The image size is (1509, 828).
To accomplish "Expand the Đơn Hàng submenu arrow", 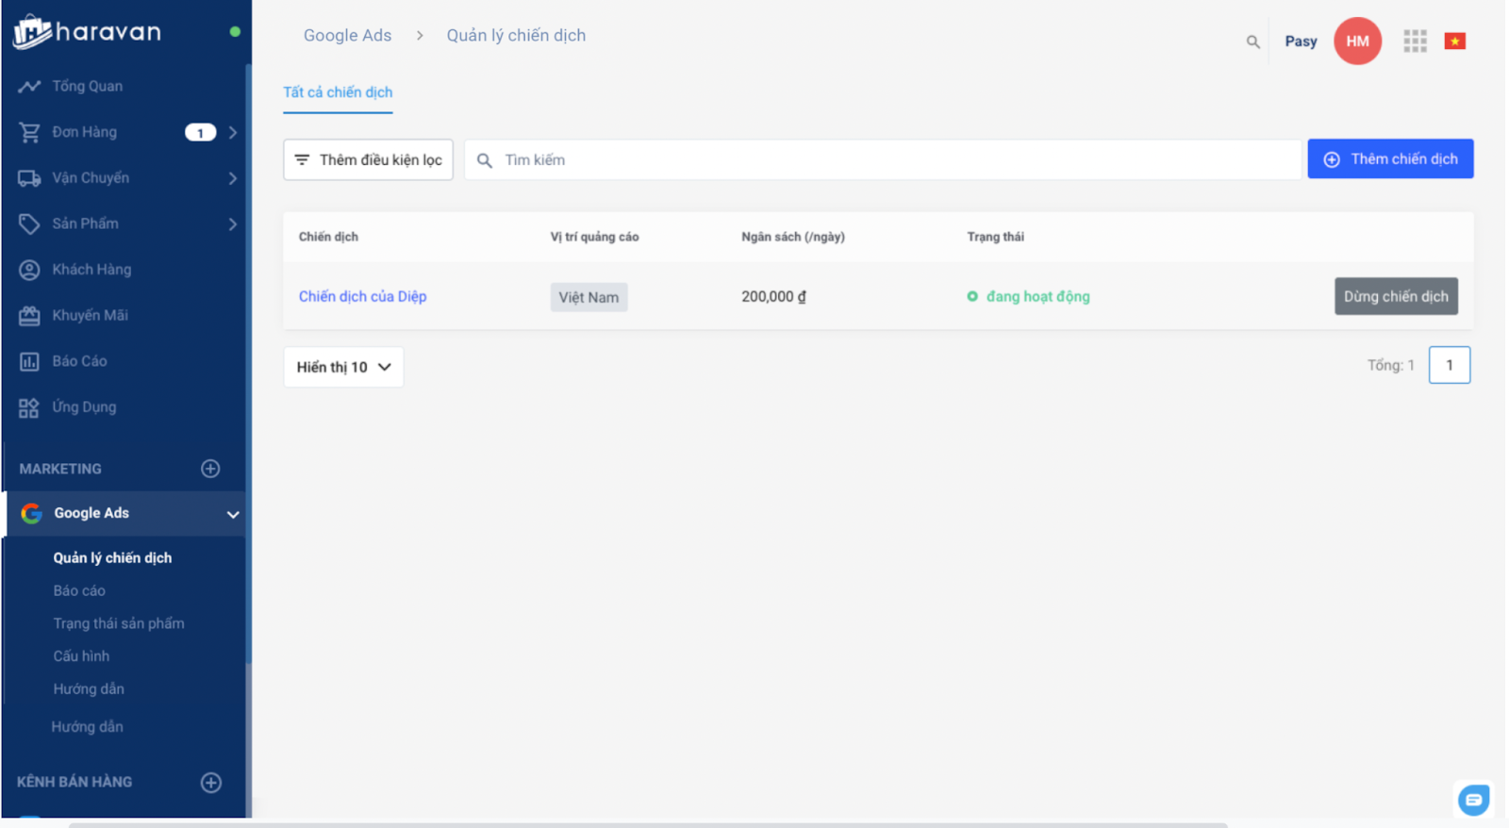I will [x=232, y=132].
